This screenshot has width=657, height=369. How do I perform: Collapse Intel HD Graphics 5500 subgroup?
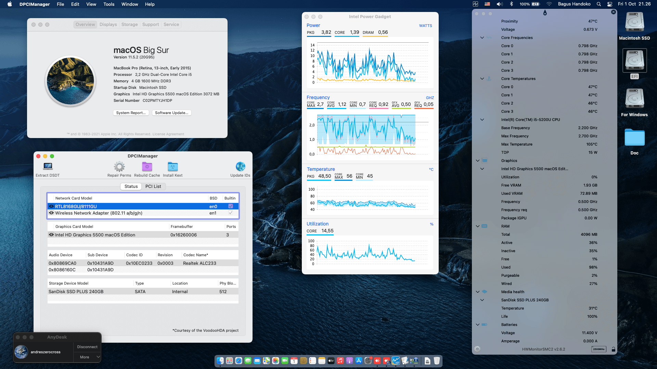(482, 169)
